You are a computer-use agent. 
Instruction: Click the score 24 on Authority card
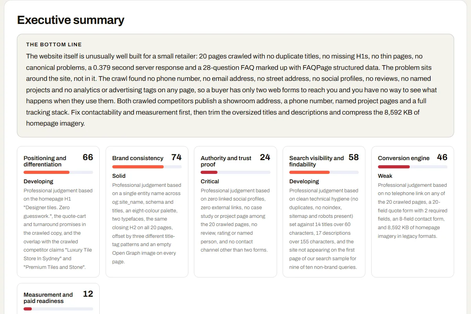point(265,157)
